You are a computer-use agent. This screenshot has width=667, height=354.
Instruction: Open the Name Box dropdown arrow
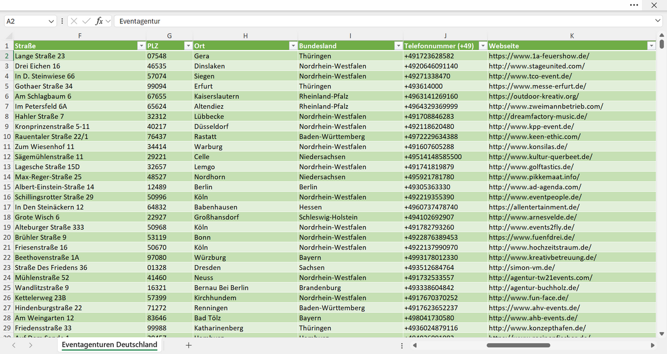pyautogui.click(x=52, y=21)
